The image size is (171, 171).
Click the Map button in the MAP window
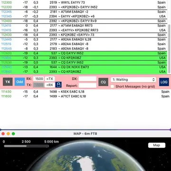pos(157,145)
